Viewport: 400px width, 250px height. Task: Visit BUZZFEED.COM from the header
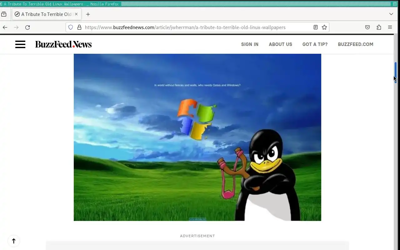click(356, 44)
